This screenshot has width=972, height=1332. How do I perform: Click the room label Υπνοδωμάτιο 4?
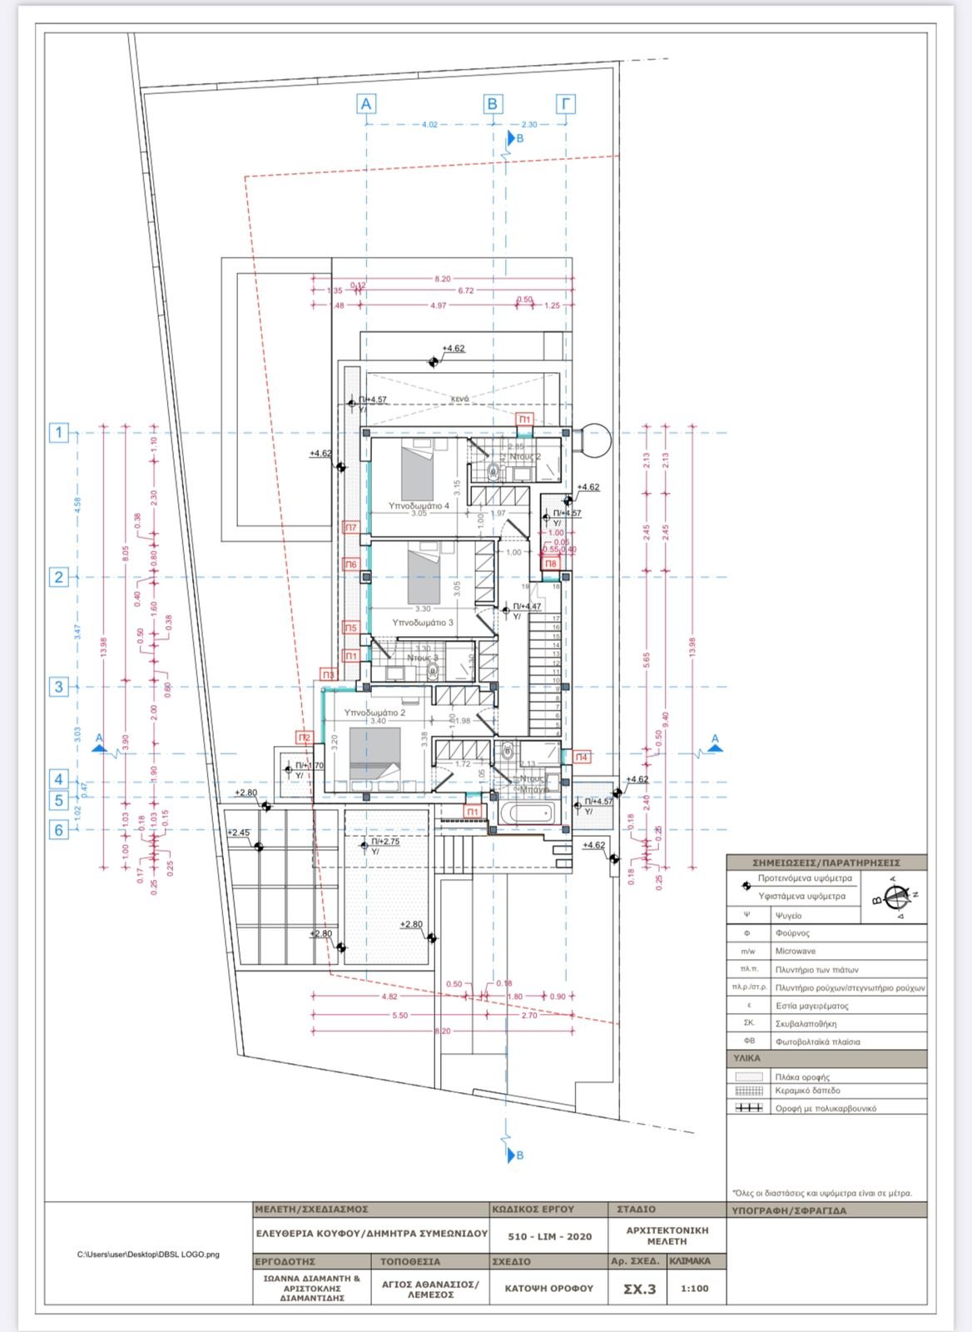(x=419, y=505)
